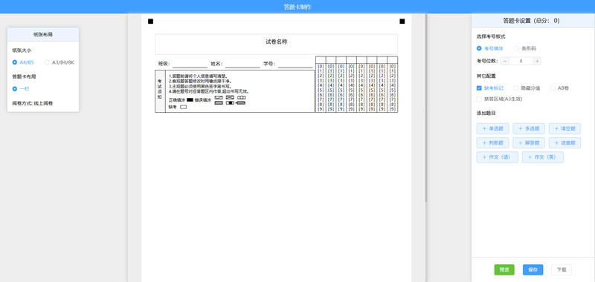Click the blue 保存 save button
The height and width of the screenshot is (282, 595).
[533, 270]
